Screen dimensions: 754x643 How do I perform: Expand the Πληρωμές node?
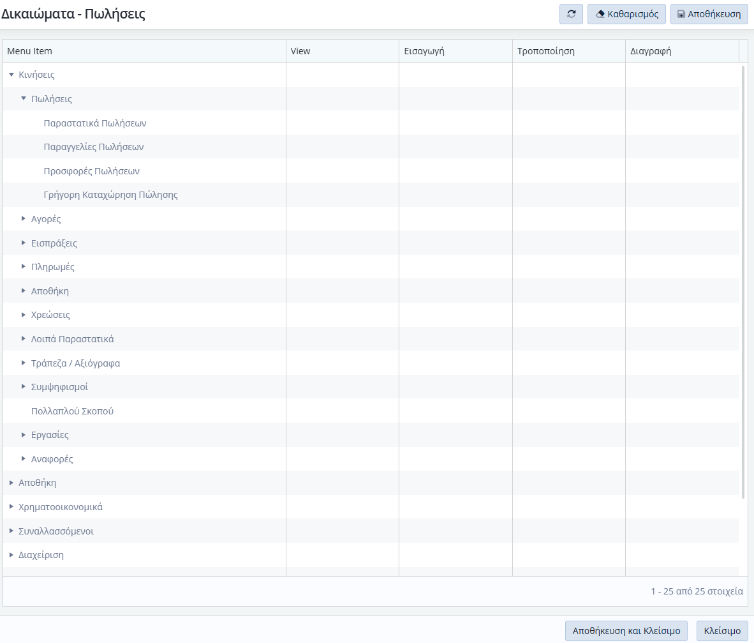click(24, 267)
